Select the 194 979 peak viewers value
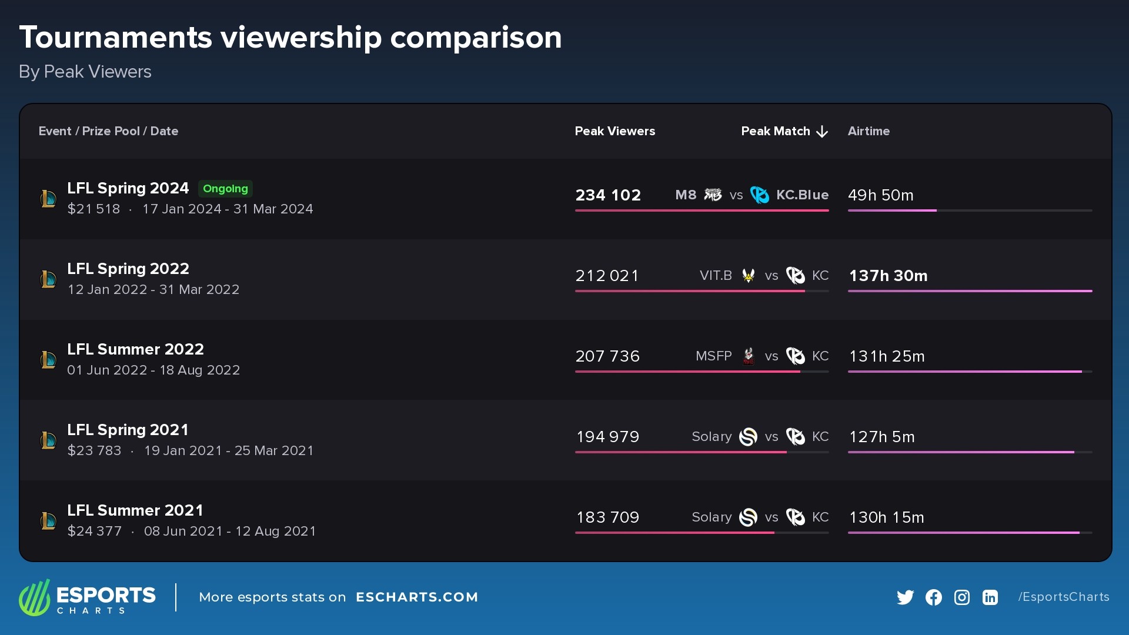The image size is (1129, 635). tap(607, 437)
